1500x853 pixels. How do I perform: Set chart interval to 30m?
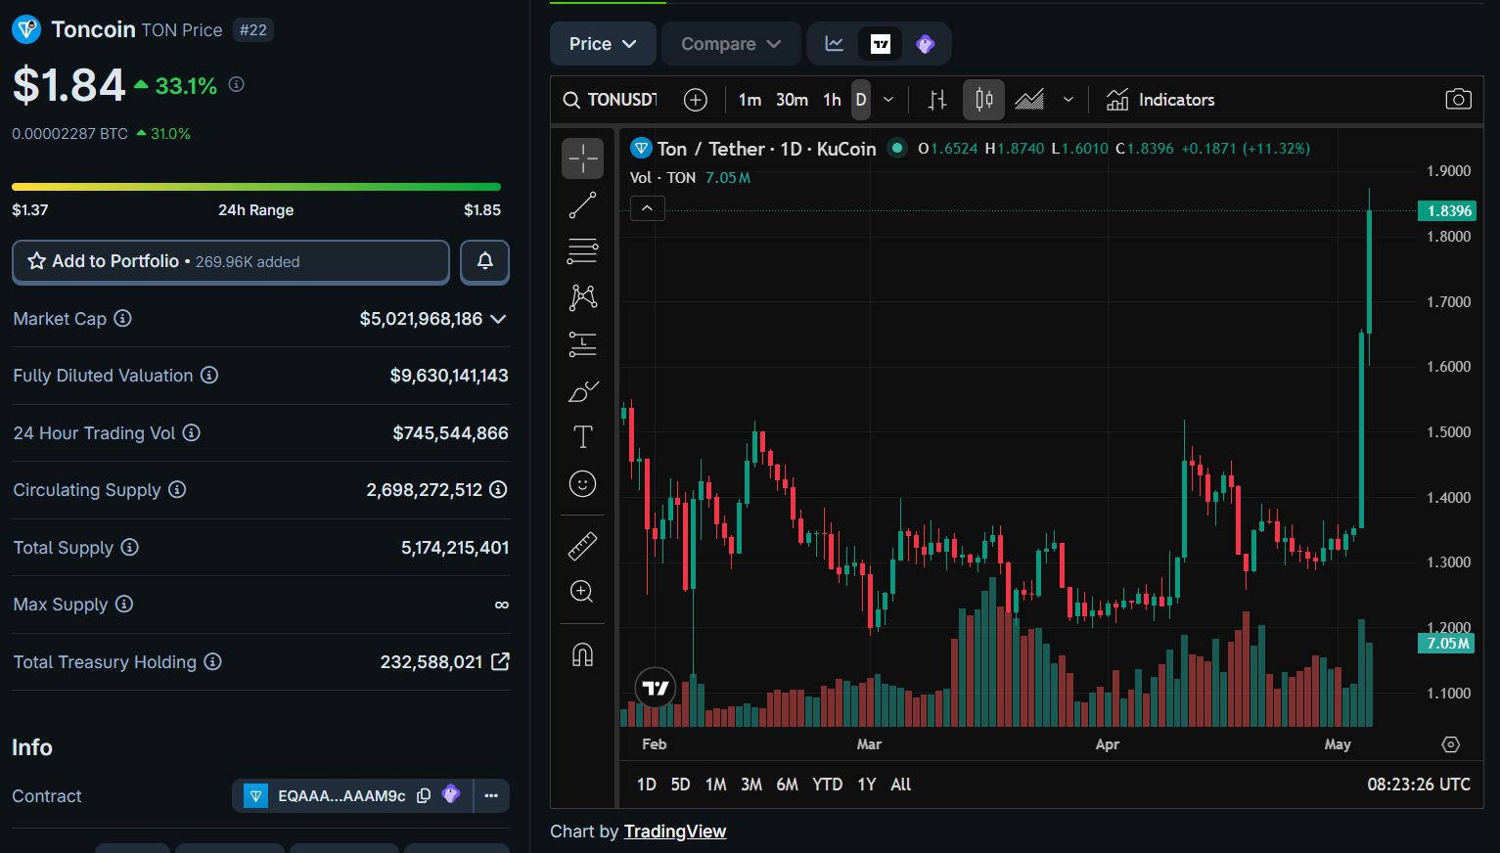tap(792, 100)
